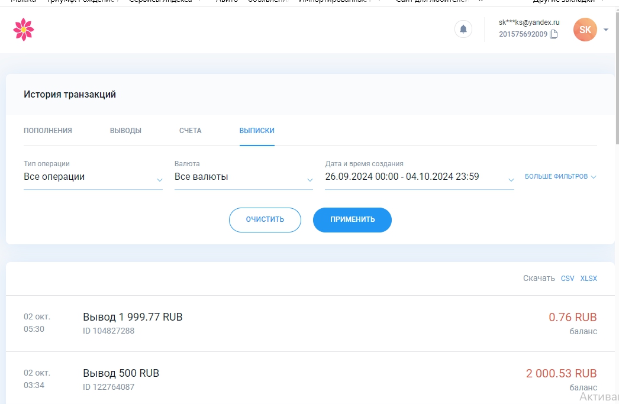
Task: Switch to ВЫВОДЫ tab
Action: click(x=125, y=131)
